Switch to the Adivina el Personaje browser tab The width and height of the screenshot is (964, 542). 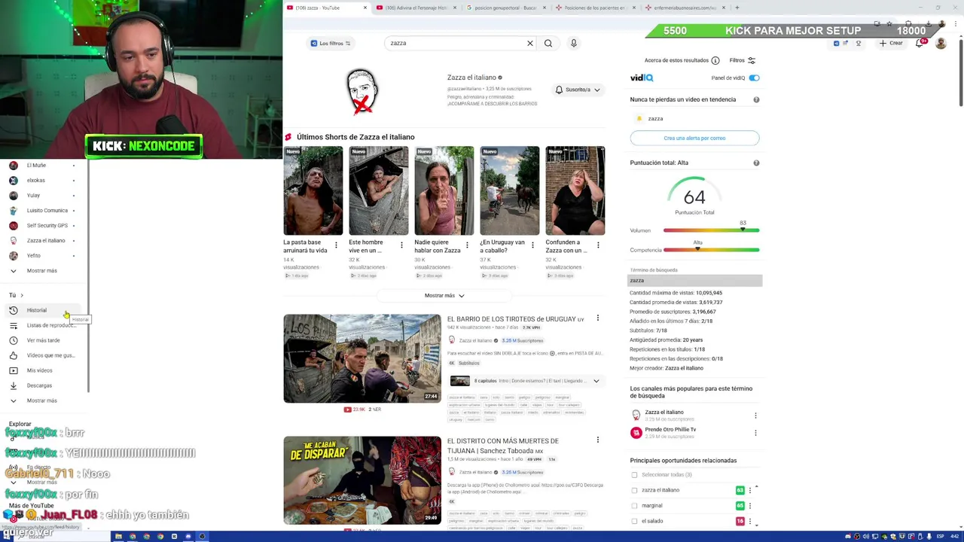pos(416,8)
